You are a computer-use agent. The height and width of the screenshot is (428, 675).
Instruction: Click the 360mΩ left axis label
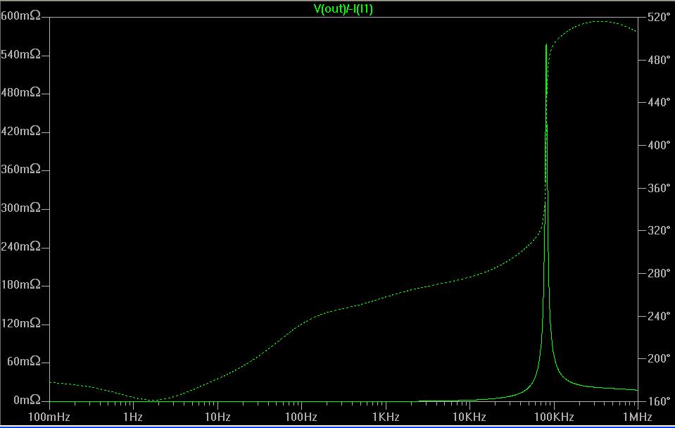(20, 169)
